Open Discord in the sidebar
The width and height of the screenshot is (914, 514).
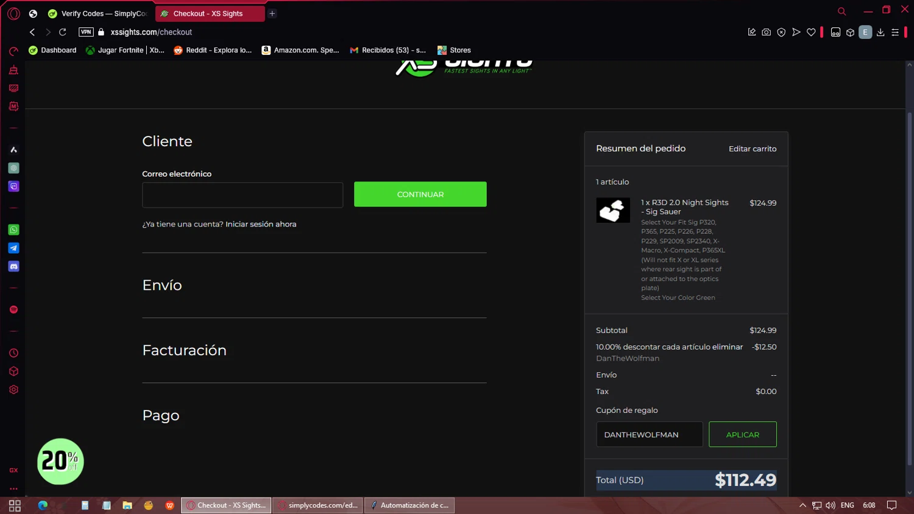[13, 266]
